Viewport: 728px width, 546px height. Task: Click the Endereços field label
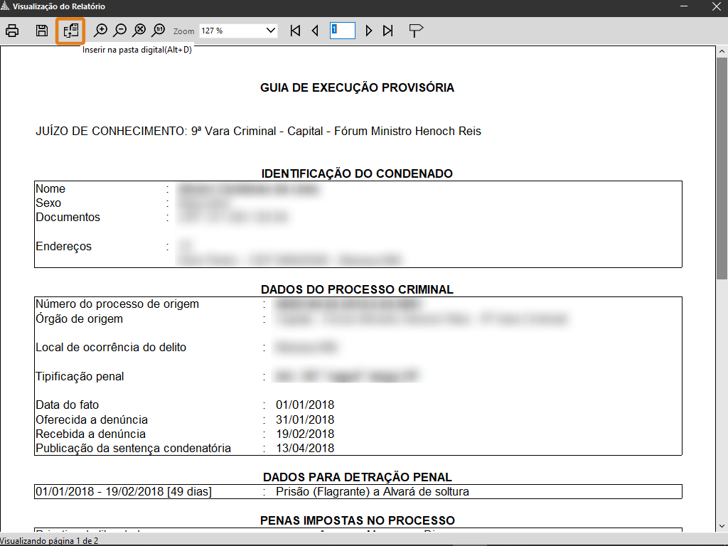tap(63, 247)
